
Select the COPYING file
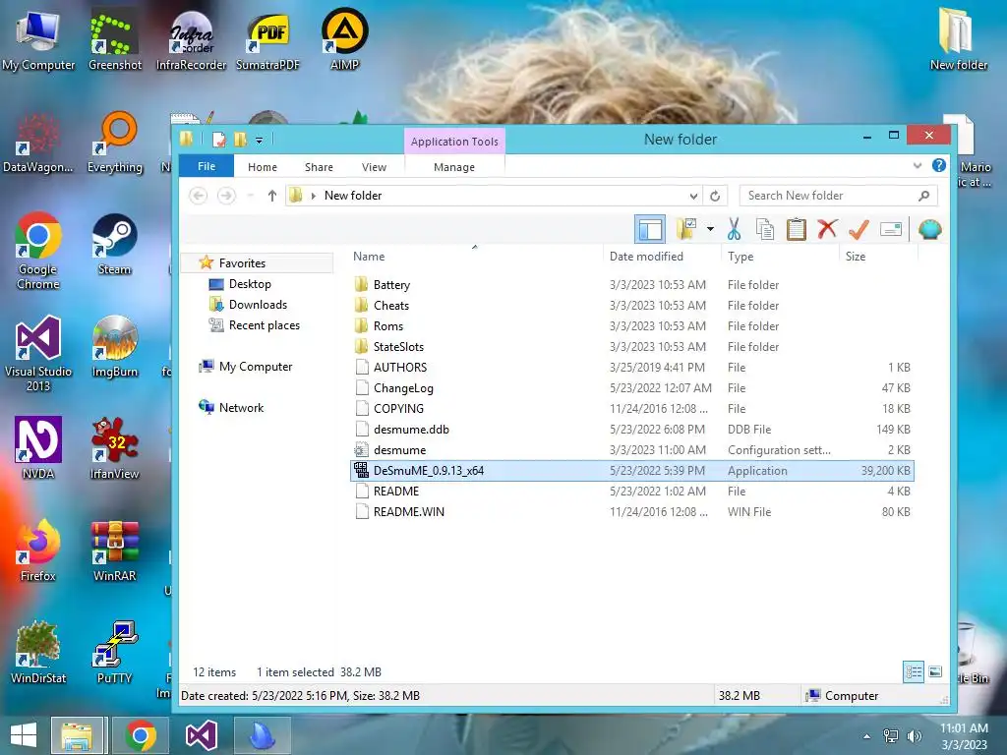click(x=398, y=408)
